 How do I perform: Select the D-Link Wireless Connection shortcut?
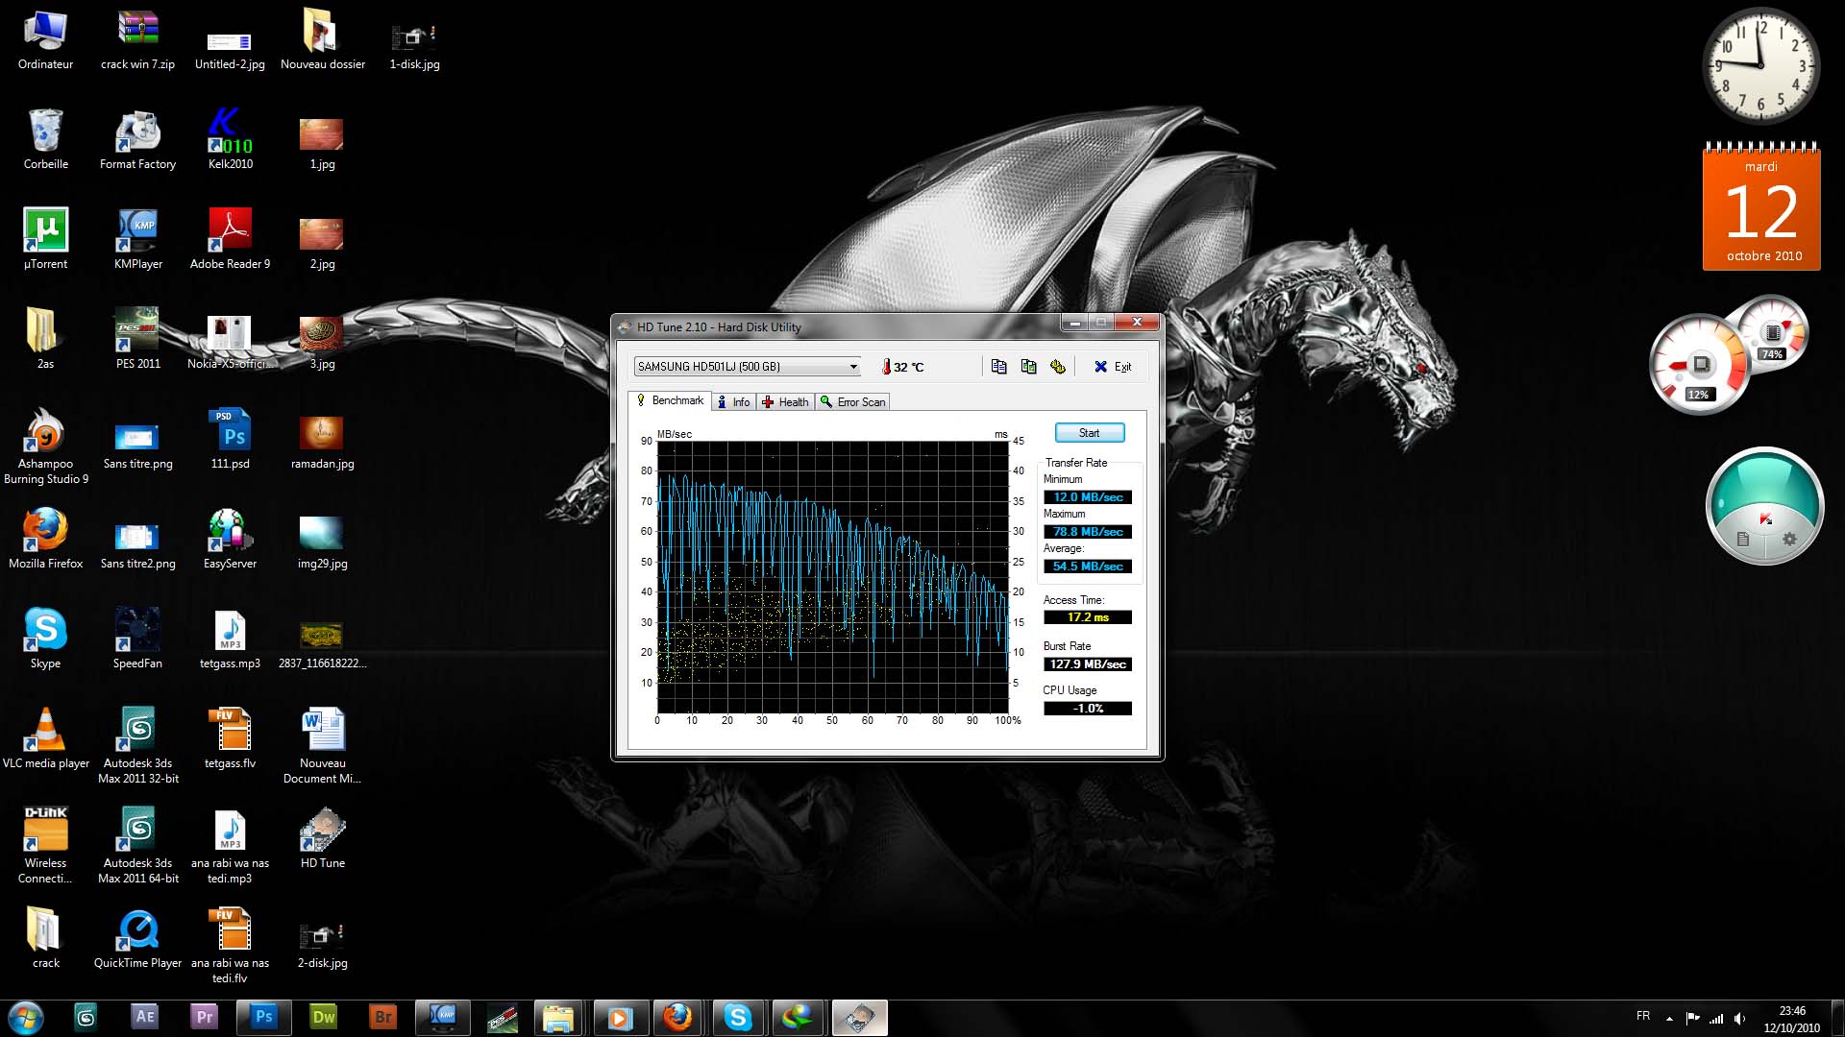coord(45,845)
